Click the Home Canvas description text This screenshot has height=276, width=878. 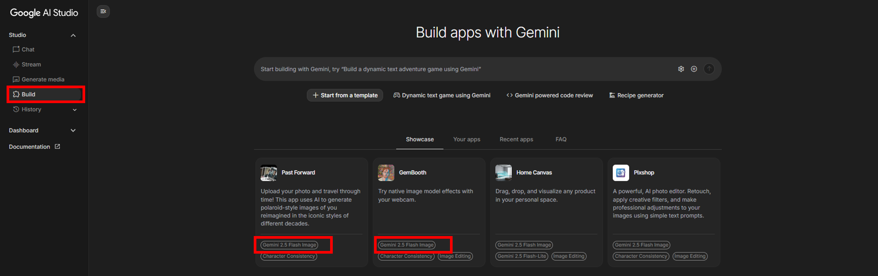click(x=545, y=195)
